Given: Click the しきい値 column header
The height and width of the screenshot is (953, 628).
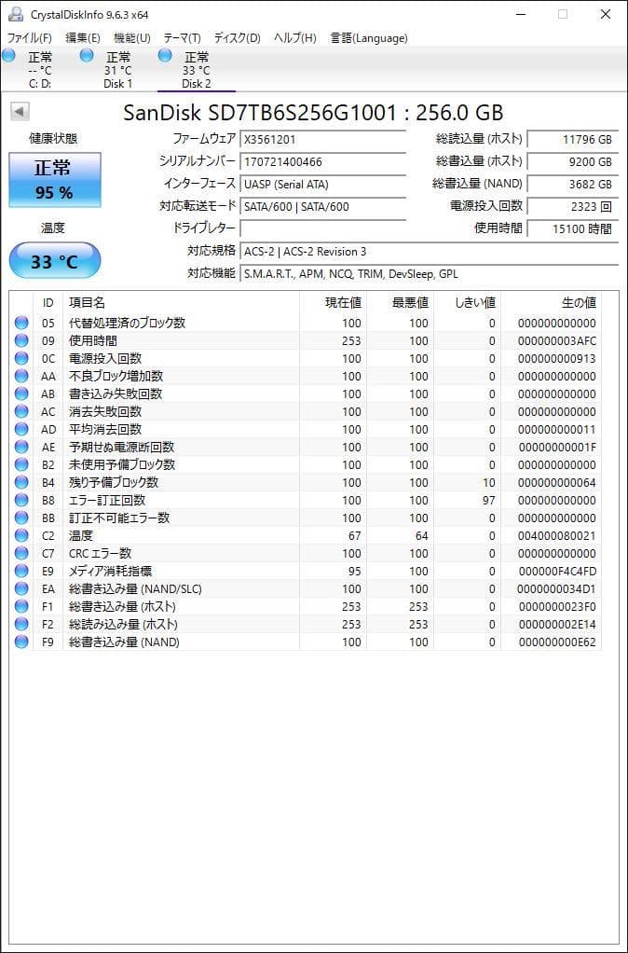Looking at the screenshot, I should coord(467,303).
